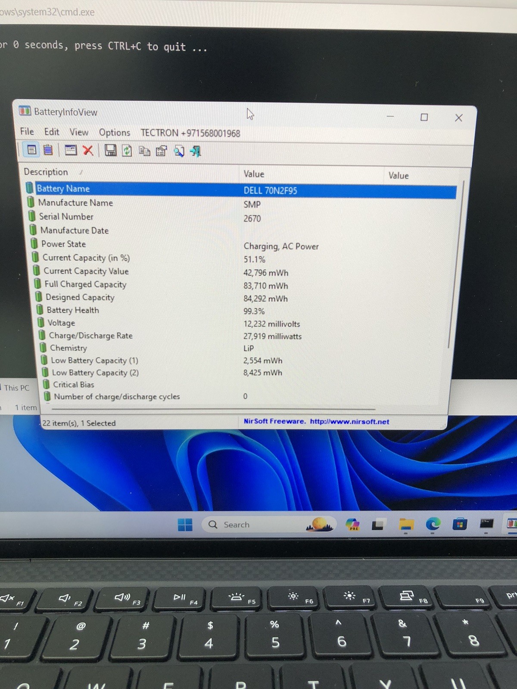This screenshot has width=517, height=689.
Task: Click the 22 item(s), 1 Selected status text
Action: coord(79,423)
